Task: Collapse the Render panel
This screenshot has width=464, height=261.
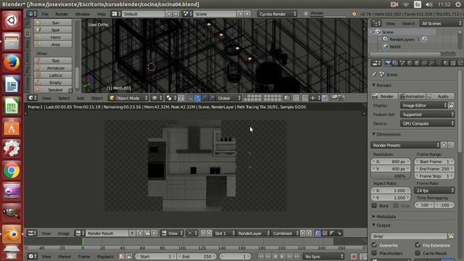Action: coord(374,86)
